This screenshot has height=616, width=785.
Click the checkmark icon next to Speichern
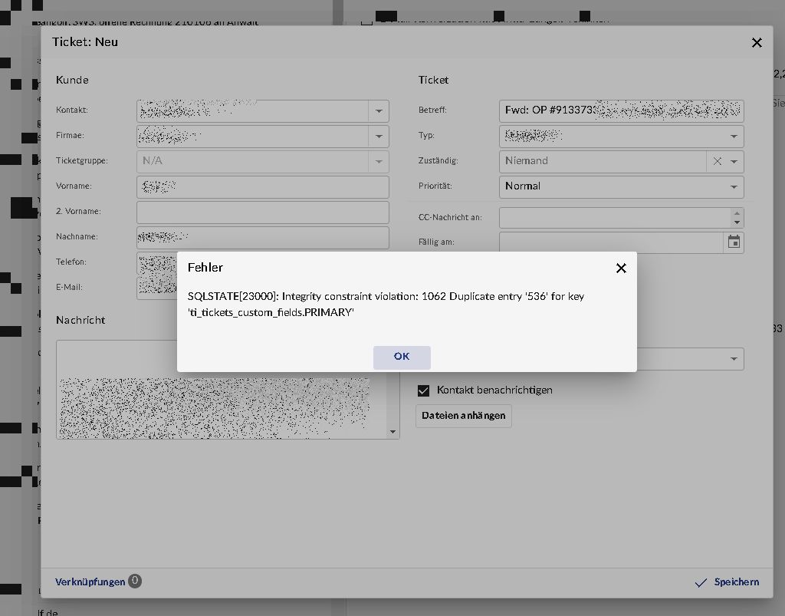tap(700, 582)
